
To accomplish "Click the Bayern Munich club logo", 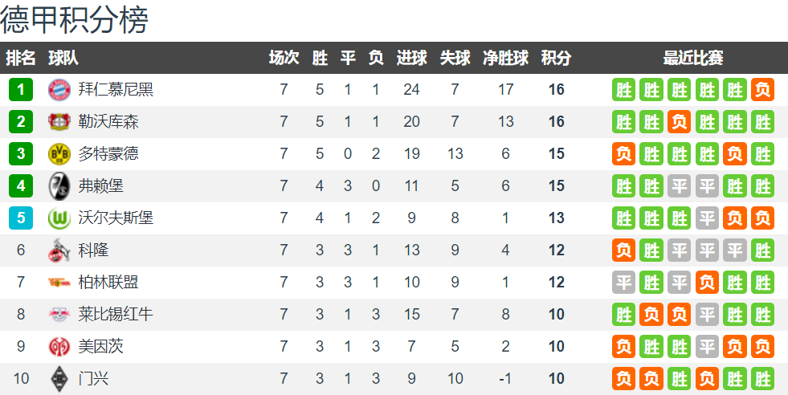I will [59, 90].
